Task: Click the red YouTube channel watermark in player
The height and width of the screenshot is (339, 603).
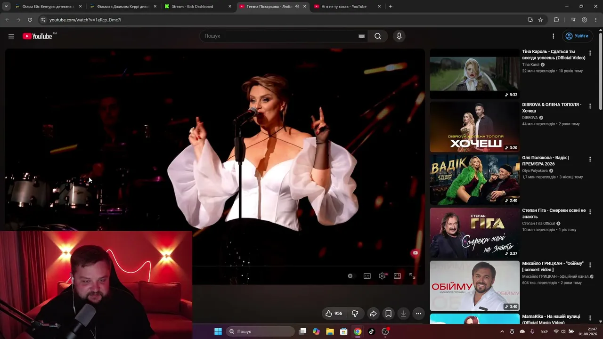Action: click(415, 253)
